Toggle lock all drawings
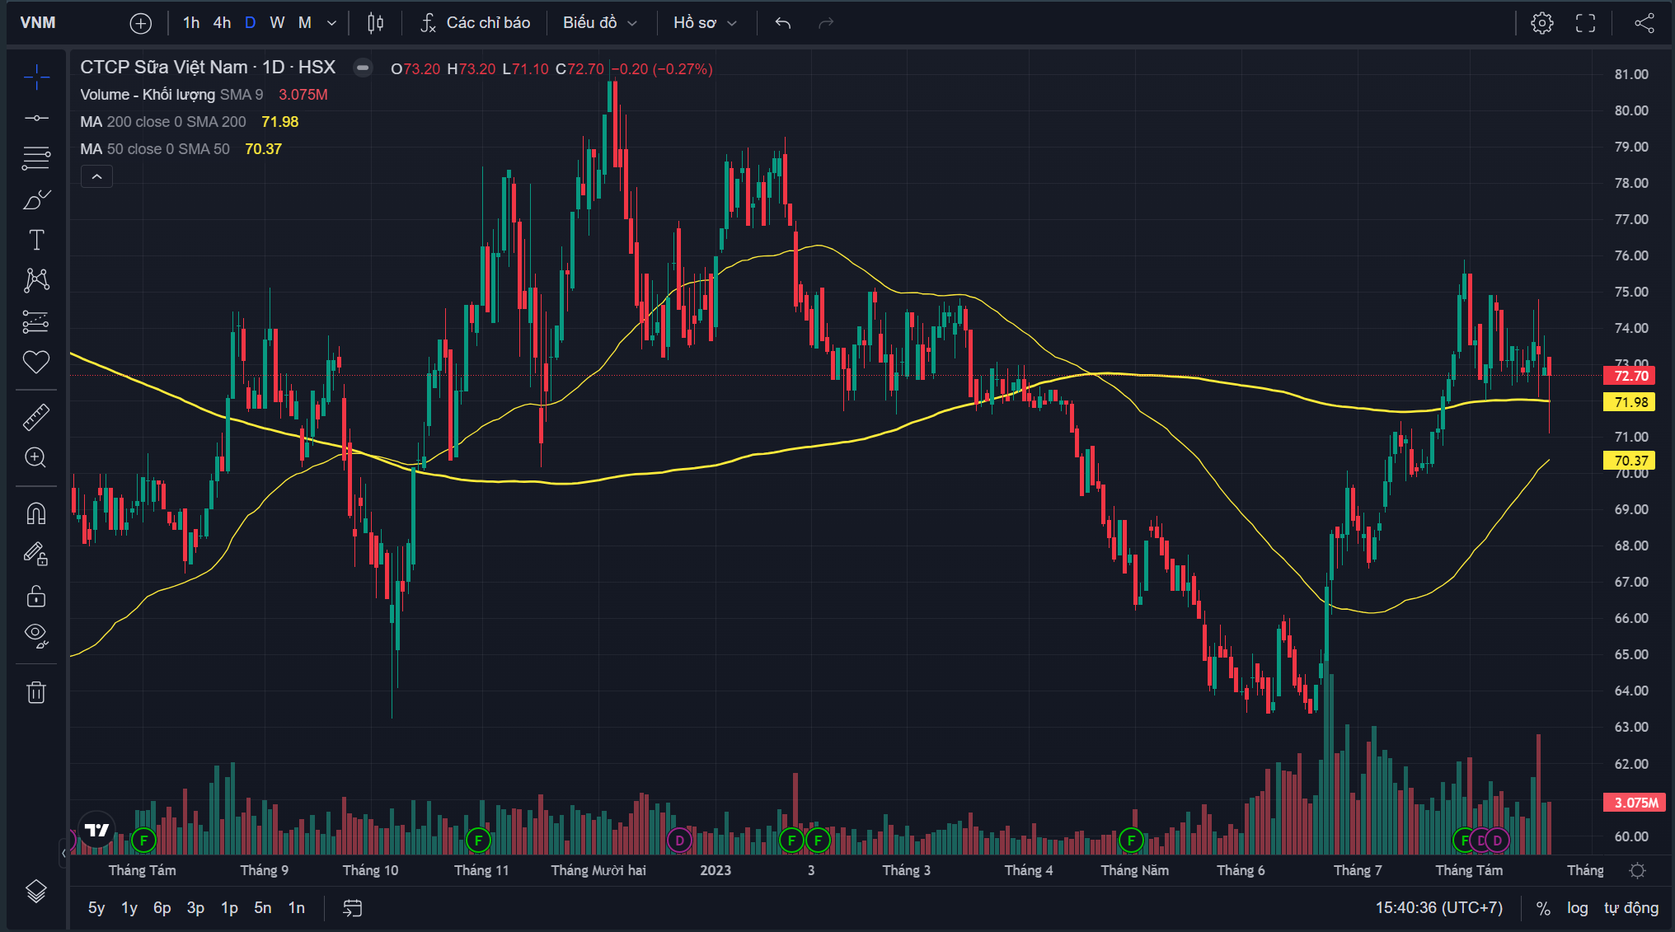Screen dimensions: 1675x932 [36, 595]
